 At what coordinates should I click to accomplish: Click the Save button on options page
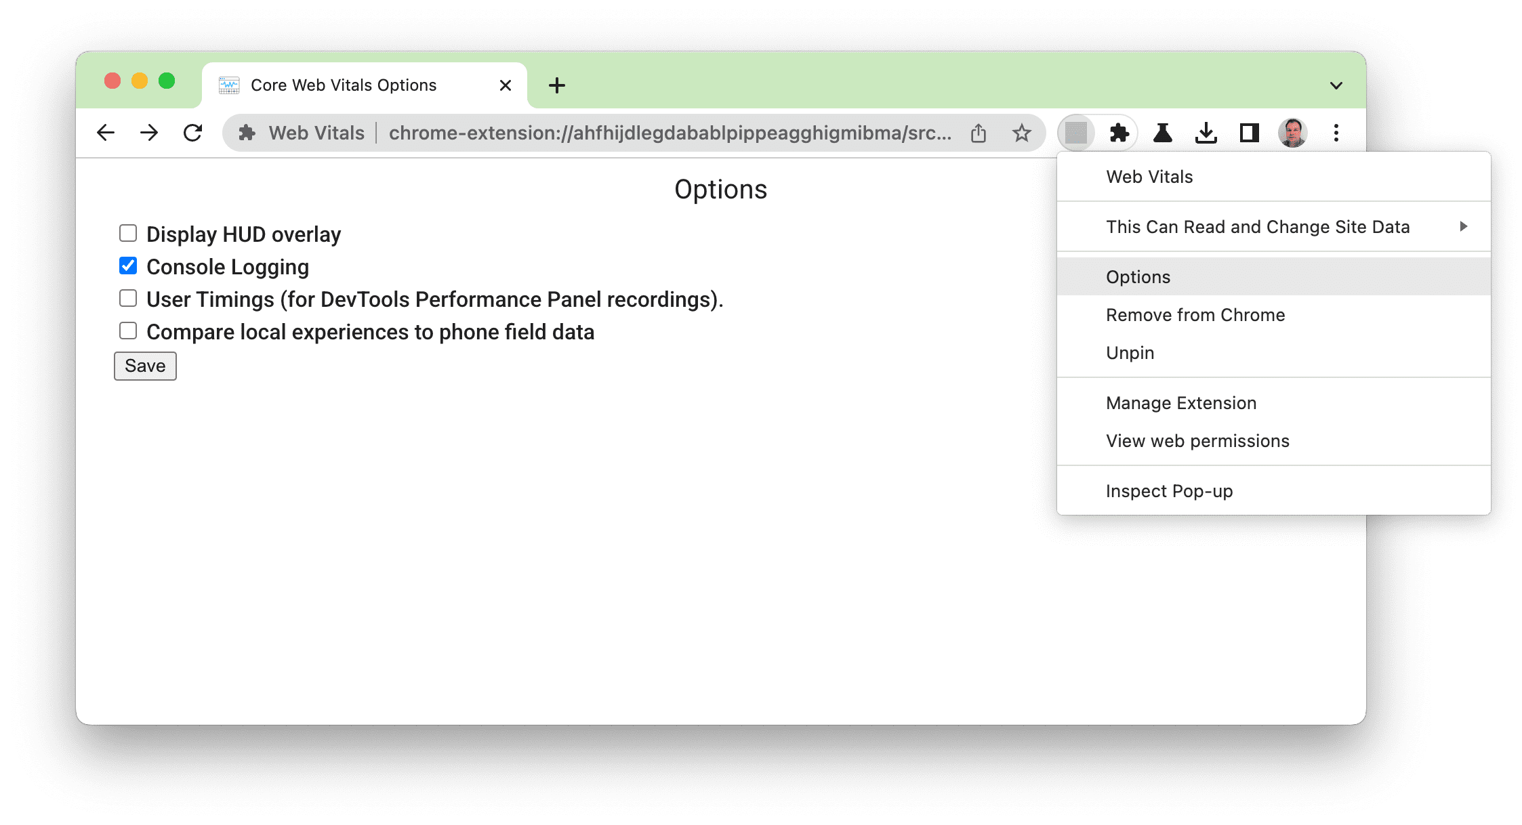click(145, 366)
